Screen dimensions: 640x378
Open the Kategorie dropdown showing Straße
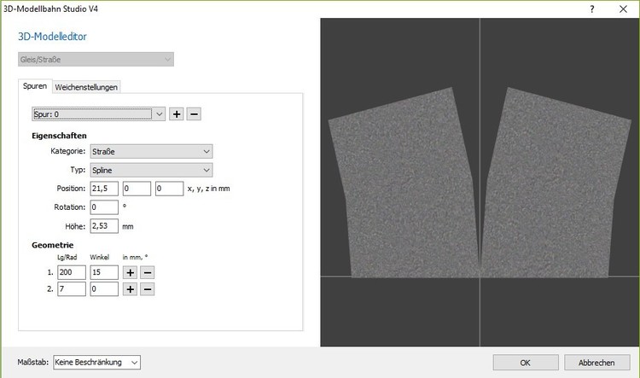point(151,151)
